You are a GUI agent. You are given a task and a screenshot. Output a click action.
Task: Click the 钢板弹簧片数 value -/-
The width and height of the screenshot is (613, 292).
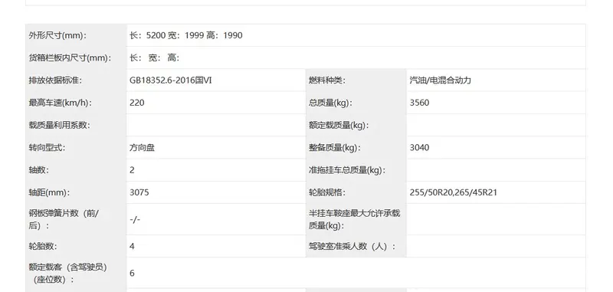click(x=135, y=220)
